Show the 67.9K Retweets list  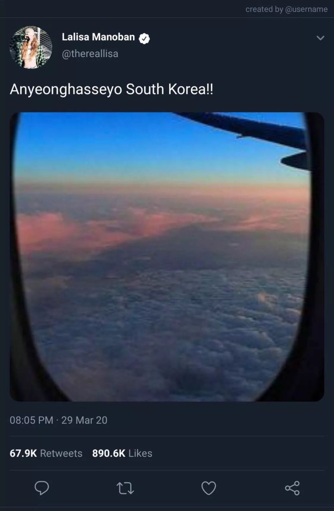coord(46,453)
